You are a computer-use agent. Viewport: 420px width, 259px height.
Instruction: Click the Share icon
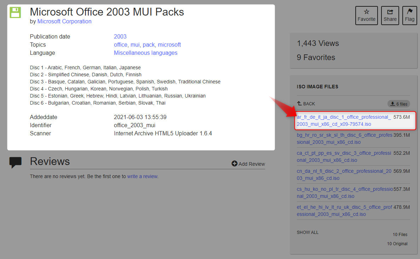(390, 12)
